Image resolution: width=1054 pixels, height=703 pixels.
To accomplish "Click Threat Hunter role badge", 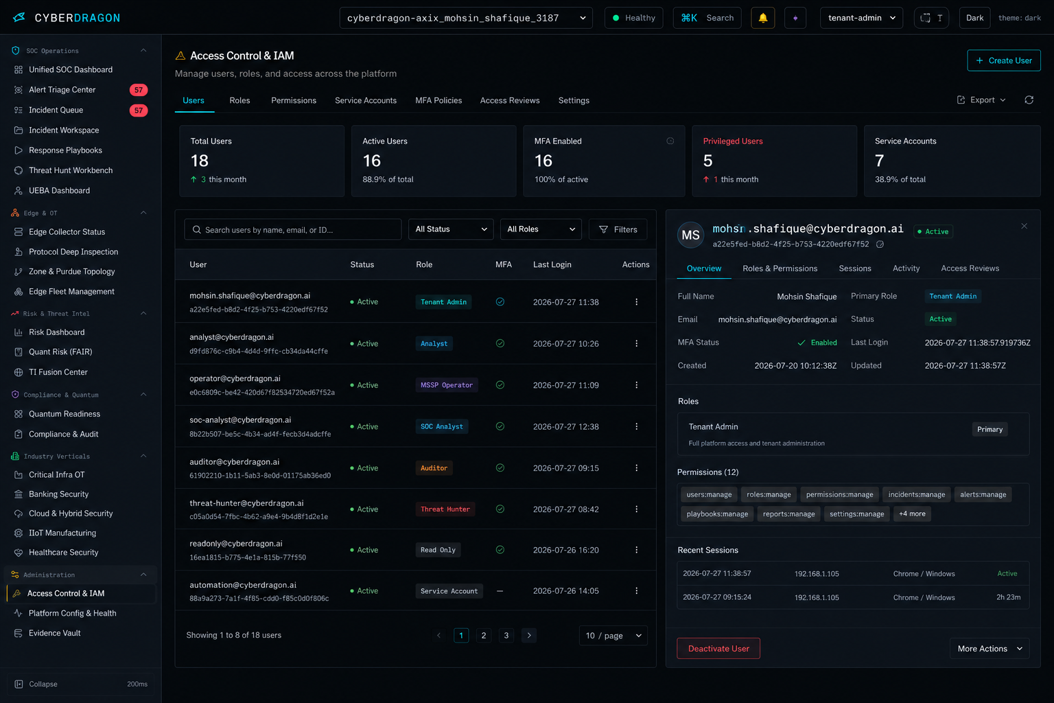I will [x=445, y=509].
